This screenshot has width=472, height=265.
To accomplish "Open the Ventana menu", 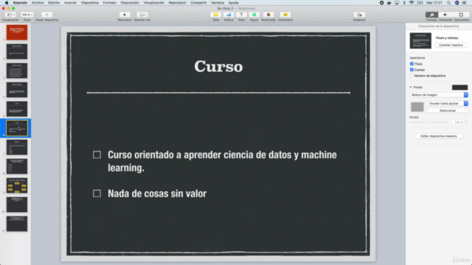I will 218,3.
